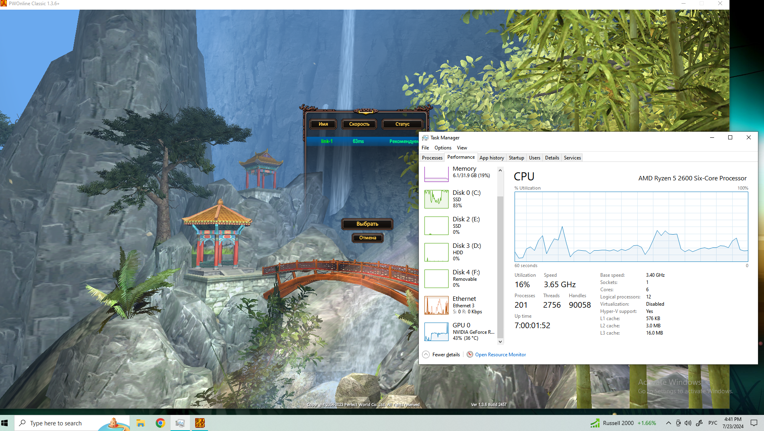Select Disk 4 (F:) Removable thumbnail
Screen dimensions: 764x431
pyautogui.click(x=436, y=278)
